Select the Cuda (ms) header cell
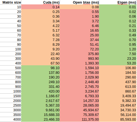Screen dimensions: 137x122 click(x=40, y=2)
